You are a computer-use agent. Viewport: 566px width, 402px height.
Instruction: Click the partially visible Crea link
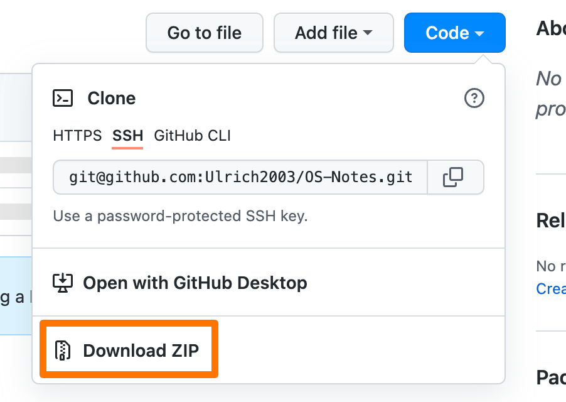pyautogui.click(x=551, y=288)
